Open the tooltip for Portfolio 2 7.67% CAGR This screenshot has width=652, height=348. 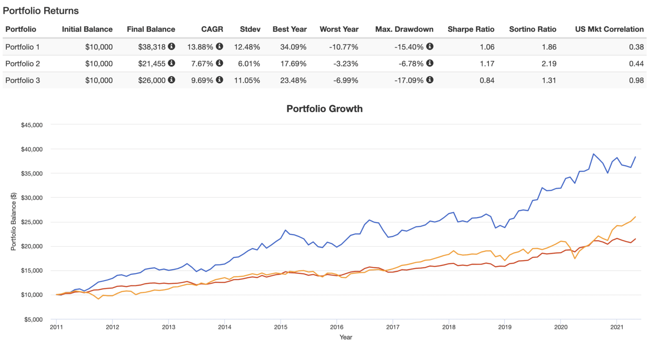tap(219, 64)
